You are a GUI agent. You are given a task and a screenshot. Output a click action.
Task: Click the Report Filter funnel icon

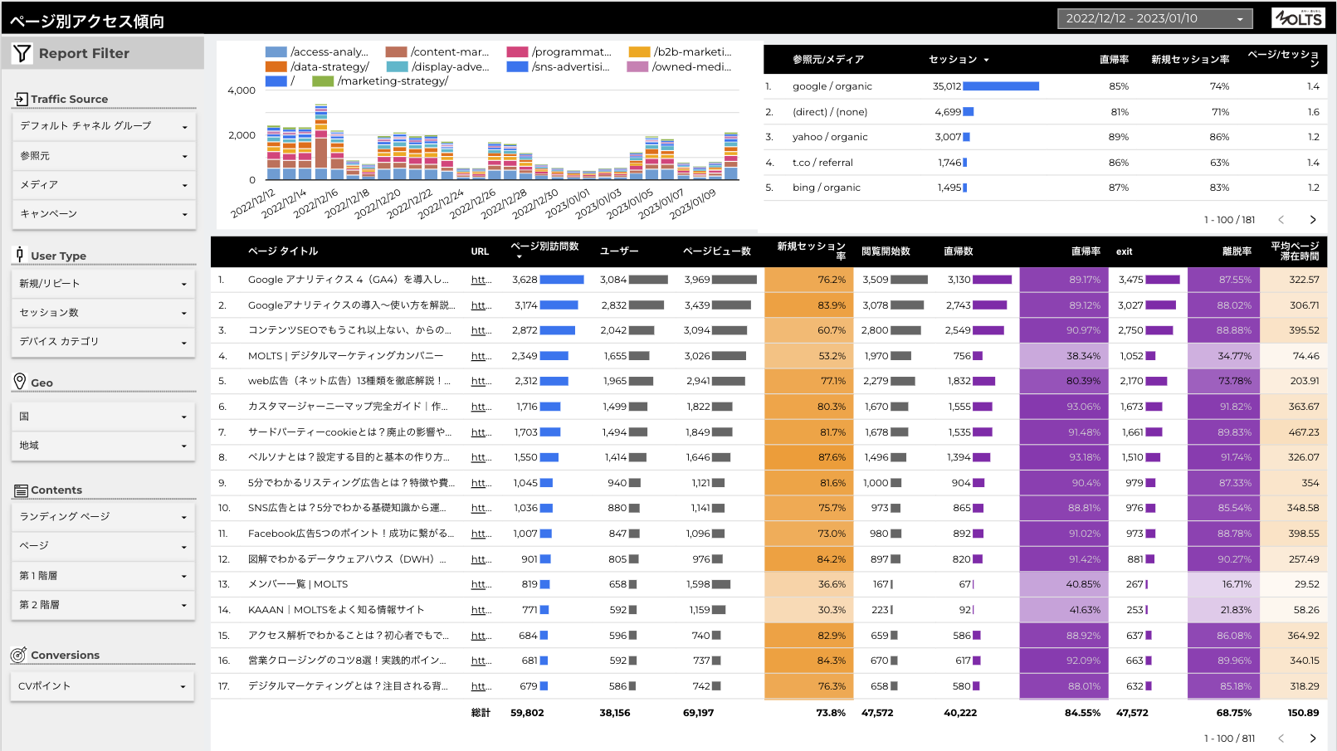(22, 53)
